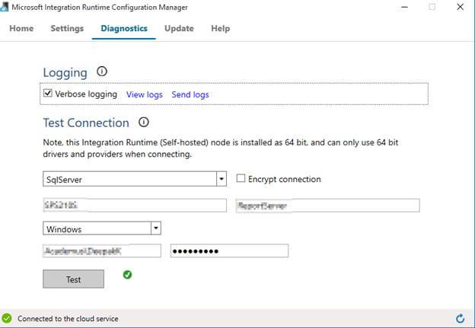Click the Send logs link

tap(190, 95)
